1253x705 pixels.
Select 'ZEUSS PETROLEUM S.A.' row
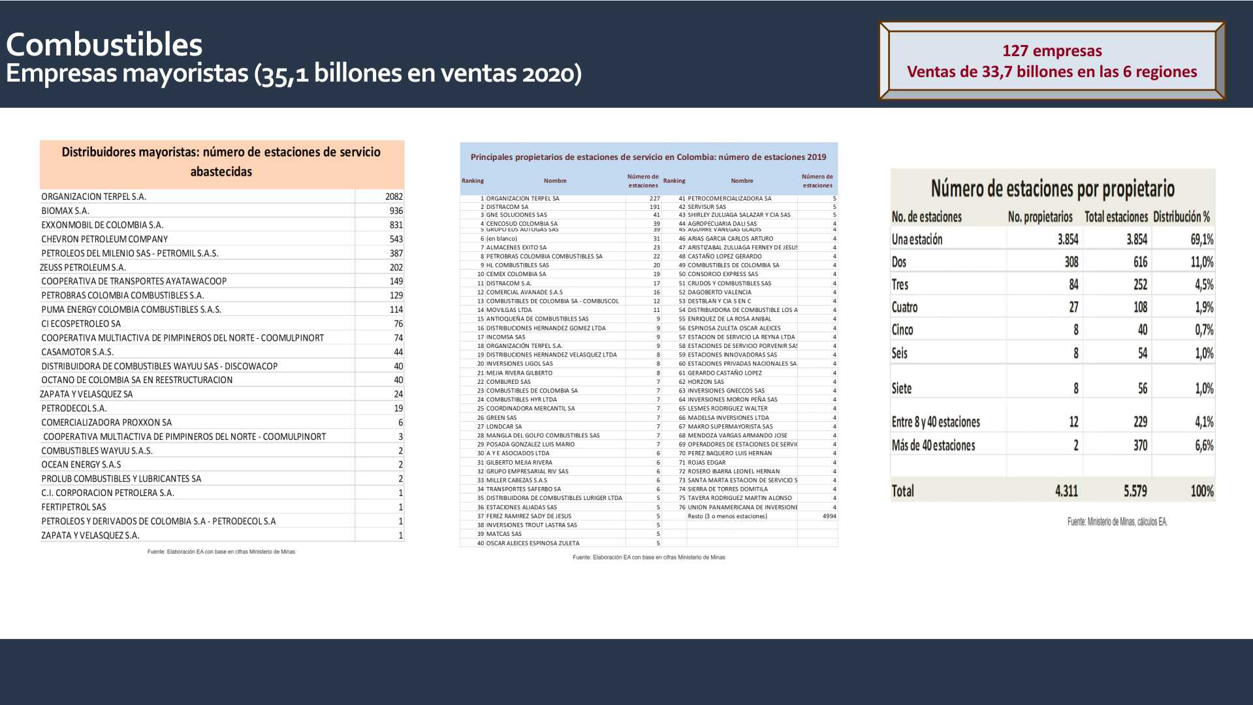tap(222, 268)
